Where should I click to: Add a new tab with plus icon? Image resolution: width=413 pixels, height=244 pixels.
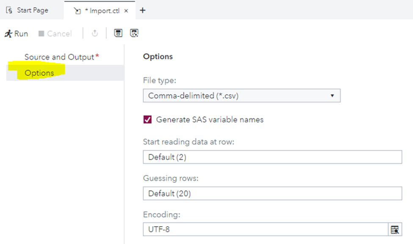(x=142, y=10)
